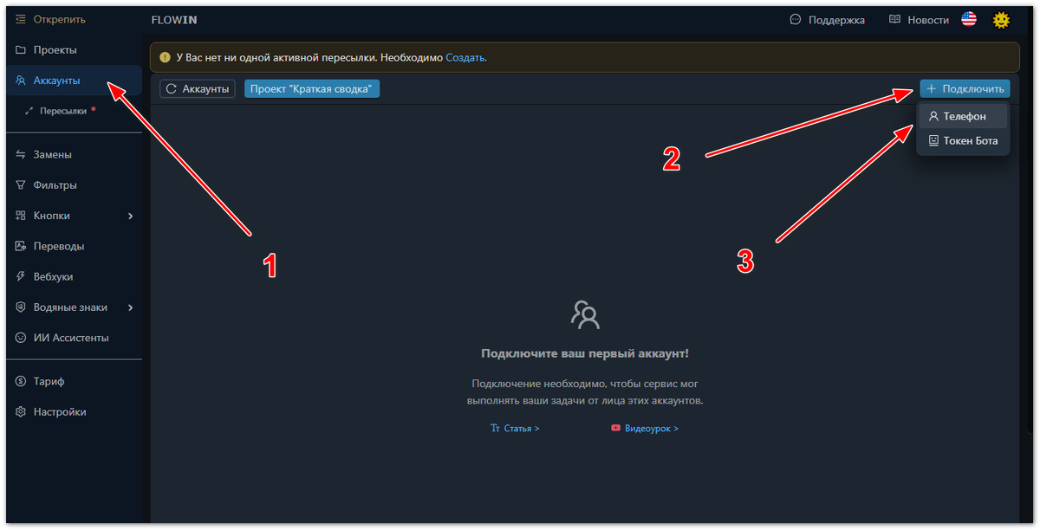Viewport: 1040px width, 530px height.
Task: Click the Проекты folder icon
Action: tap(21, 49)
